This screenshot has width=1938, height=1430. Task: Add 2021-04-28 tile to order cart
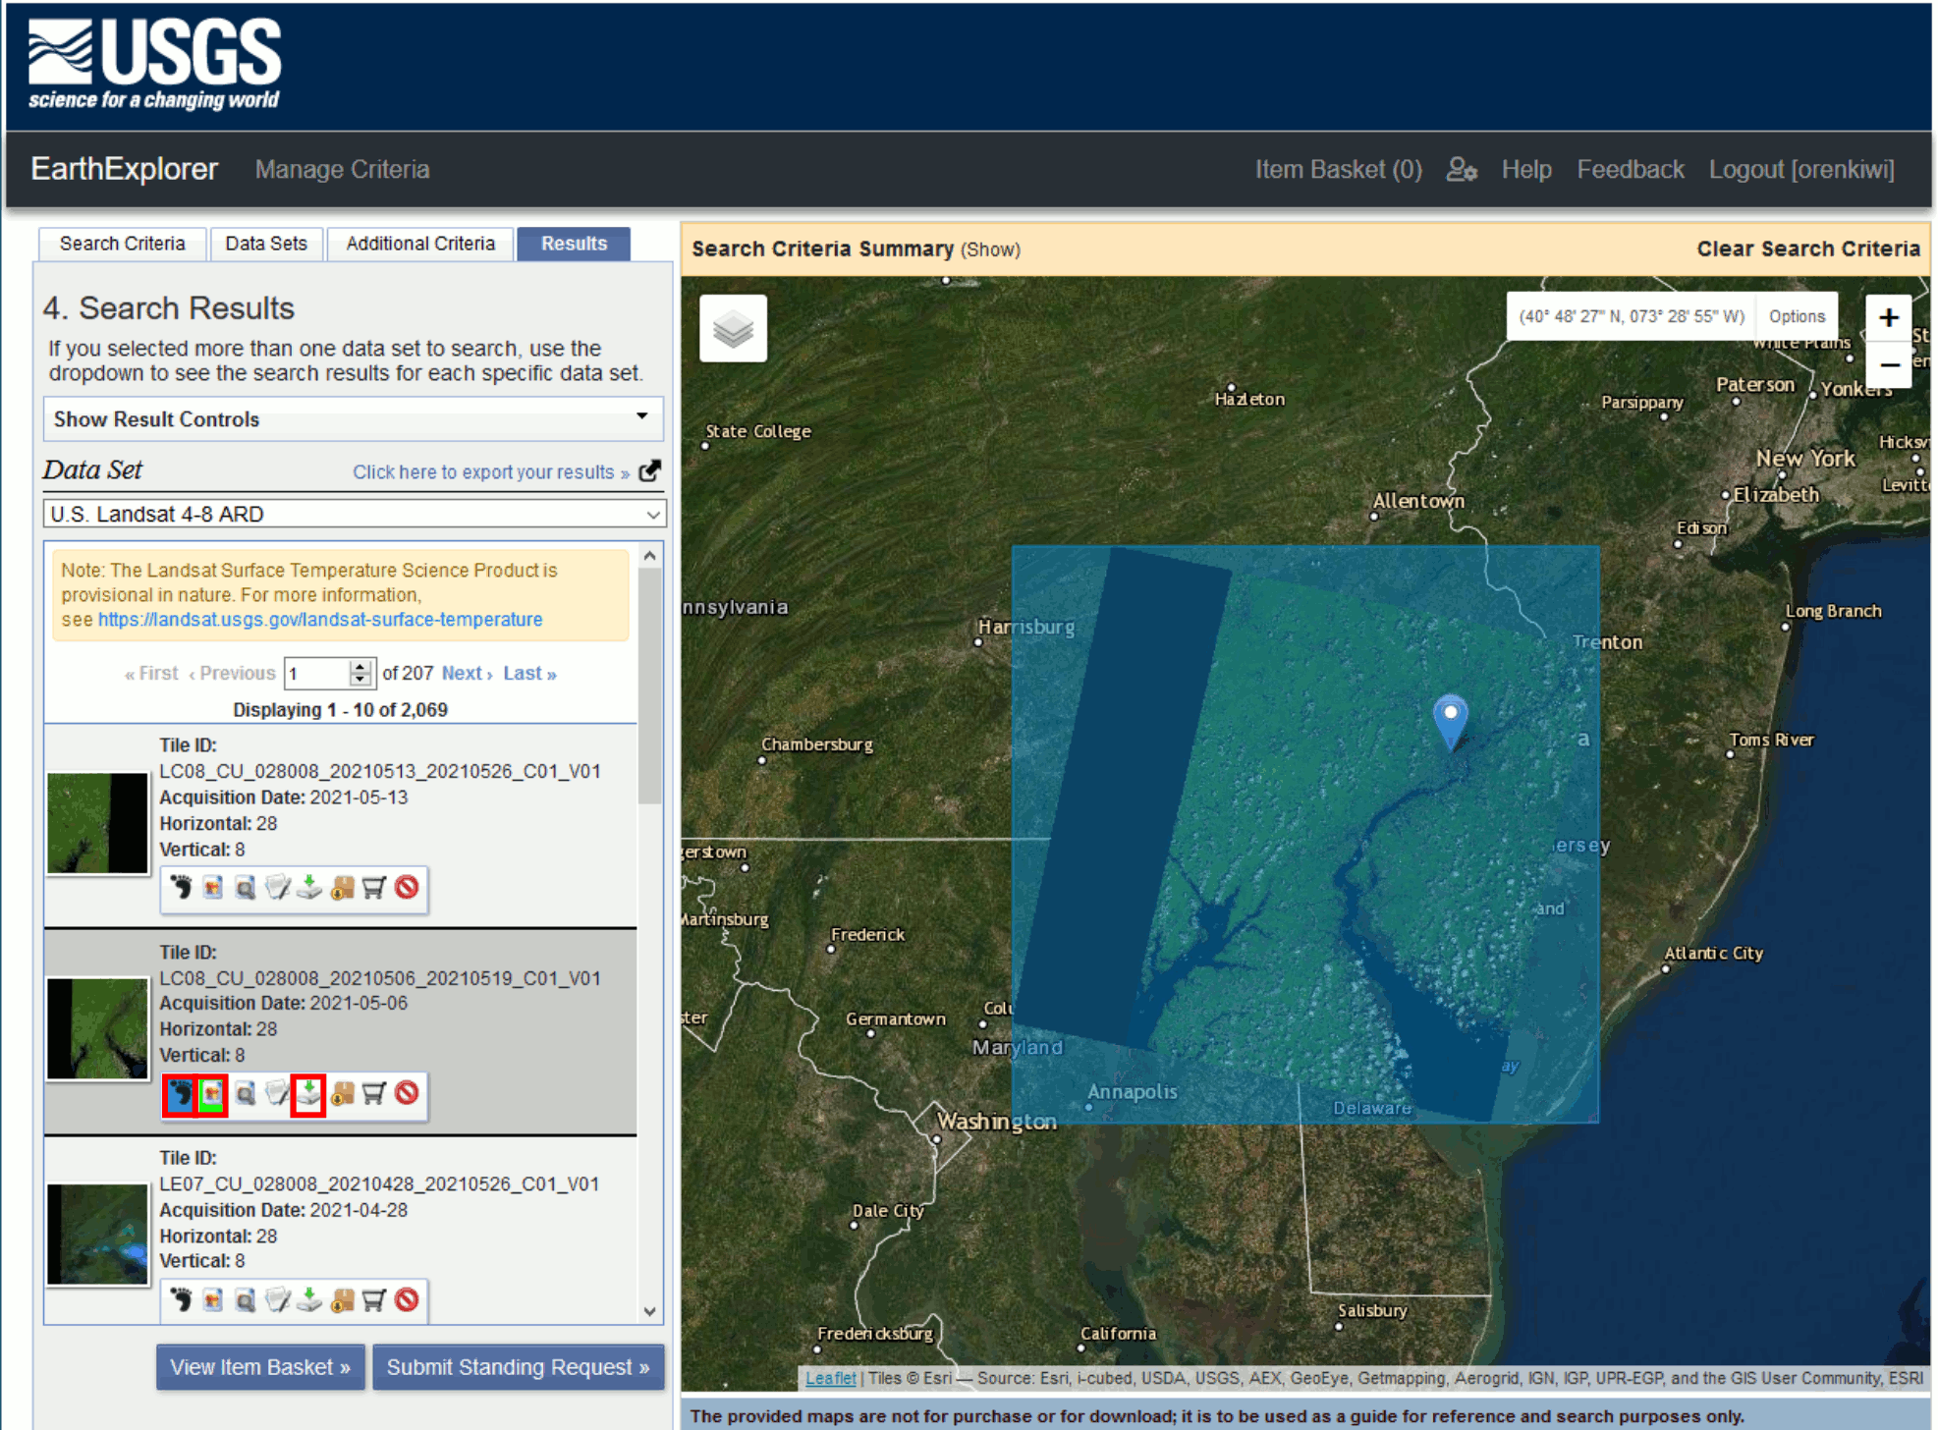tap(374, 1300)
